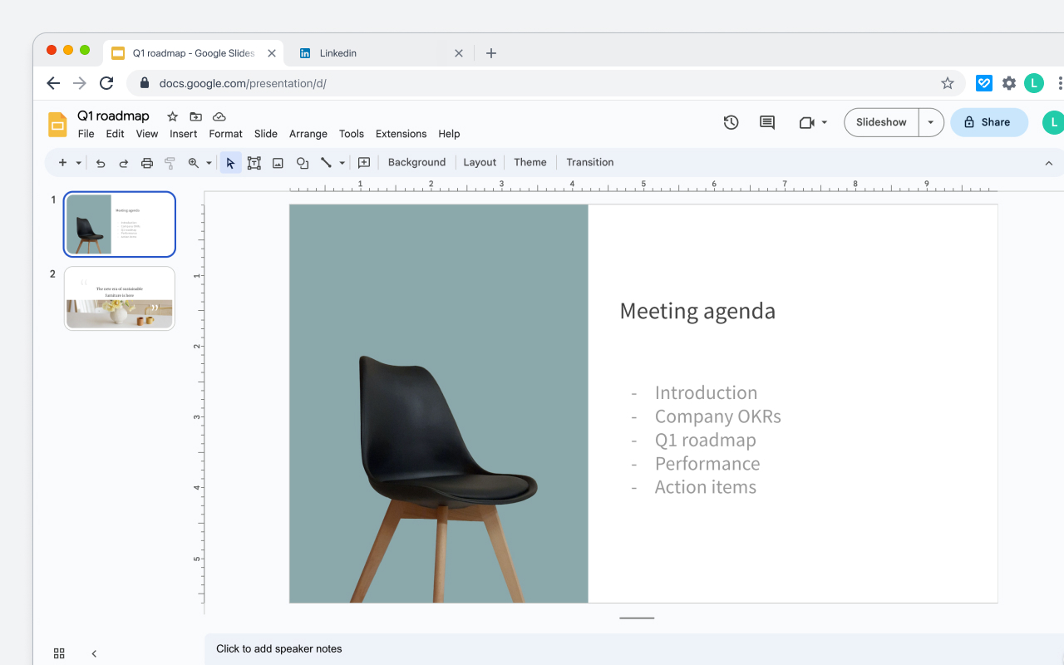1064x665 pixels.
Task: Open the File menu
Action: tap(86, 134)
